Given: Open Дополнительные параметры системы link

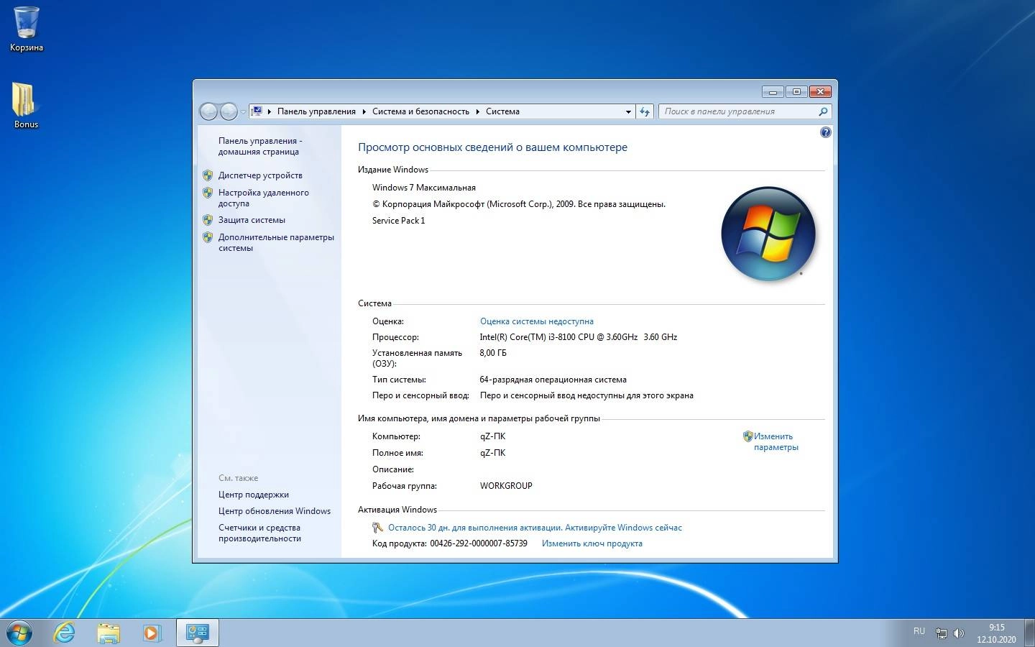Looking at the screenshot, I should click(276, 242).
